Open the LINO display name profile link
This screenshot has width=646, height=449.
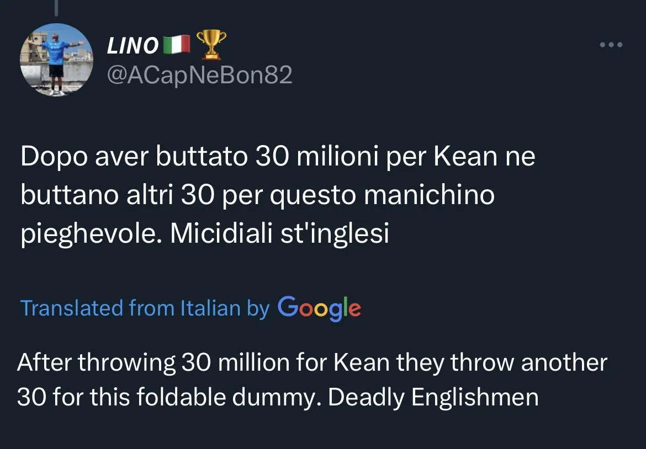tap(133, 46)
